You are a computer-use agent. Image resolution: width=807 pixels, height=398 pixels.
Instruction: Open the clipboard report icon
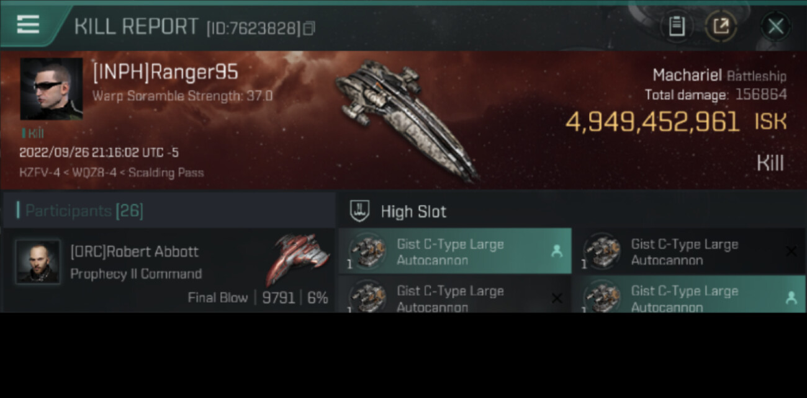click(677, 27)
